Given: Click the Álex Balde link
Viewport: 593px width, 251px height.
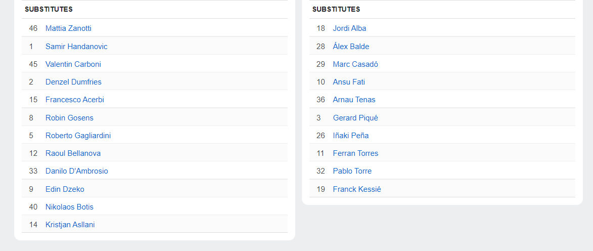Looking at the screenshot, I should [x=351, y=47].
